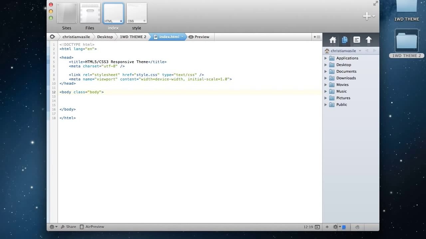Click the path bar circular eye icon
The image size is (426, 239).
[x=52, y=37]
